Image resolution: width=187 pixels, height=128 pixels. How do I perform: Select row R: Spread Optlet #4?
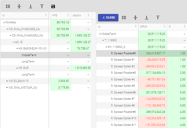(141, 79)
